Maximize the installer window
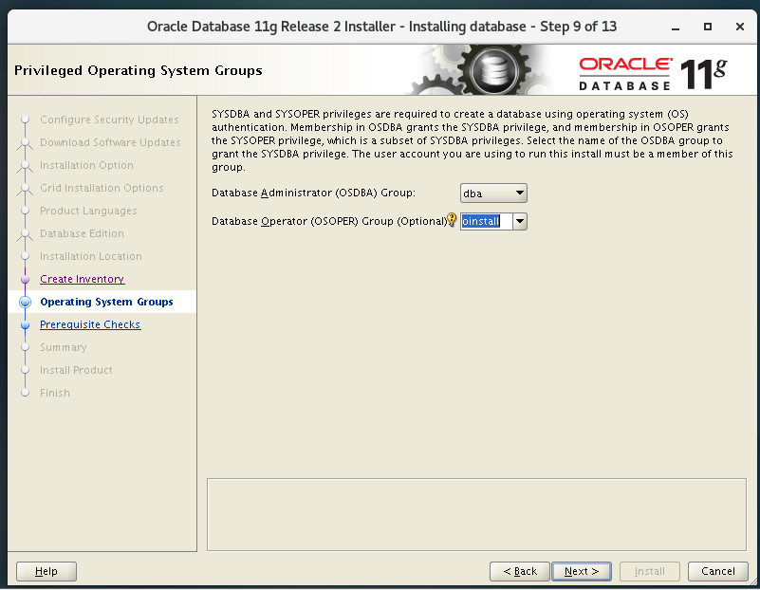The width and height of the screenshot is (760, 590). pyautogui.click(x=708, y=27)
